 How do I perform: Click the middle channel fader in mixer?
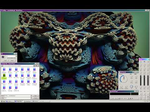(x=144, y=80)
